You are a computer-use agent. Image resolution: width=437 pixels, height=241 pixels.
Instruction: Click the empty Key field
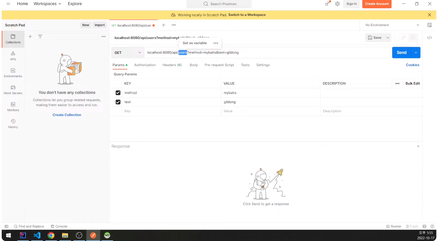tap(171, 111)
